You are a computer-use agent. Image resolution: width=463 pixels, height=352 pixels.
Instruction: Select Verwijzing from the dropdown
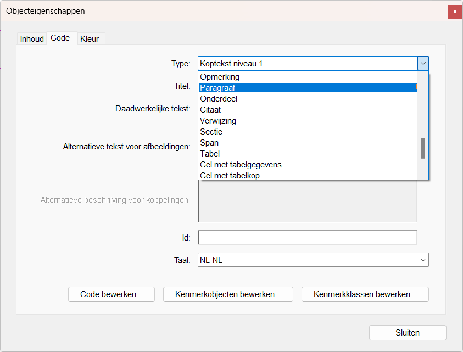click(x=308, y=120)
